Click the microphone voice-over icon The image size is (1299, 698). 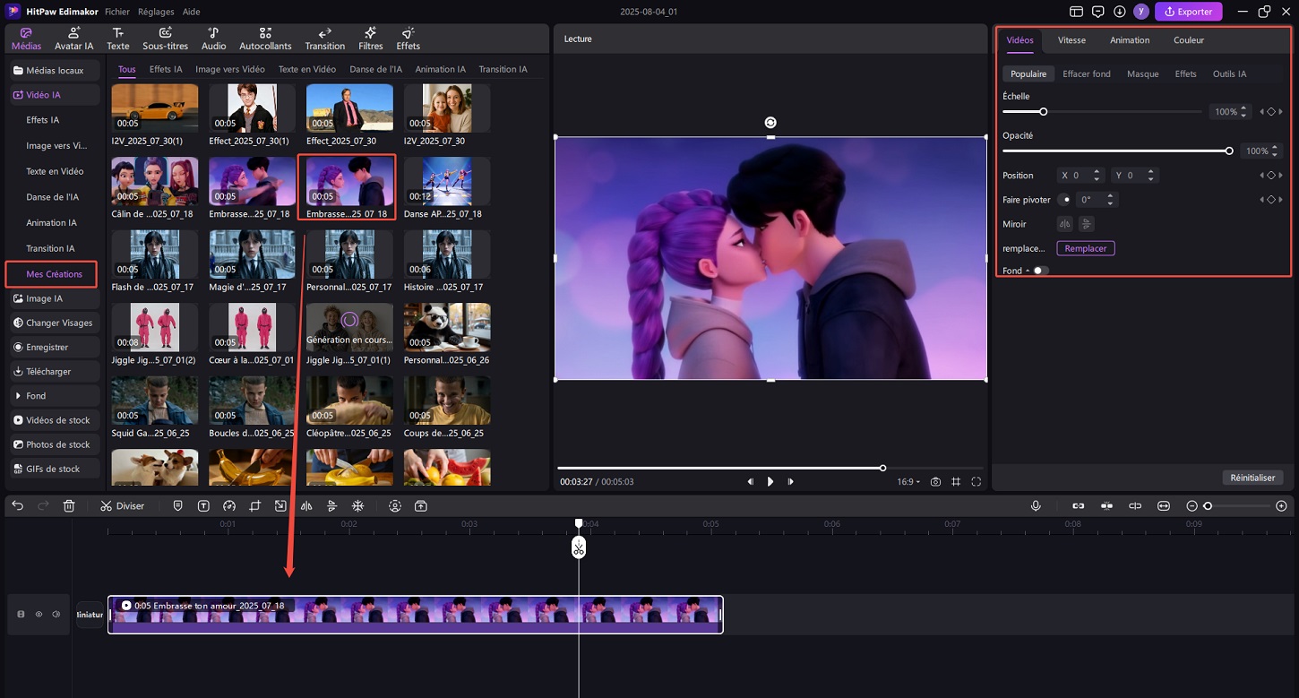click(x=1036, y=506)
